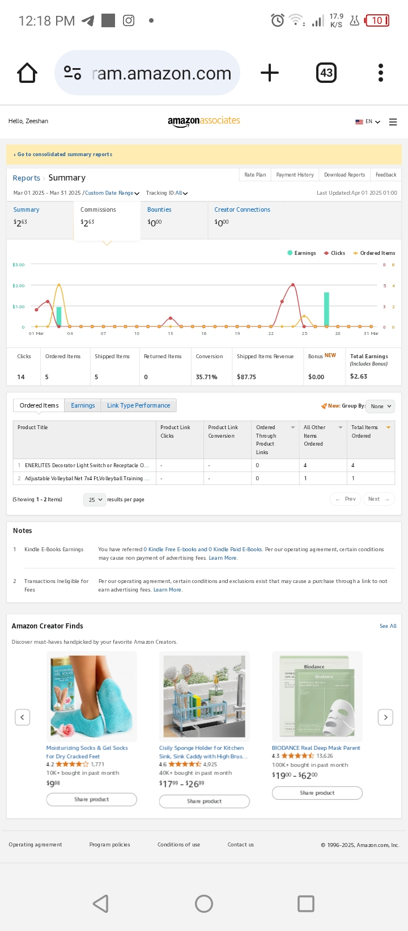Expand the Custom Date Range dropdown
Screen dimensions: 408x931
tap(112, 193)
